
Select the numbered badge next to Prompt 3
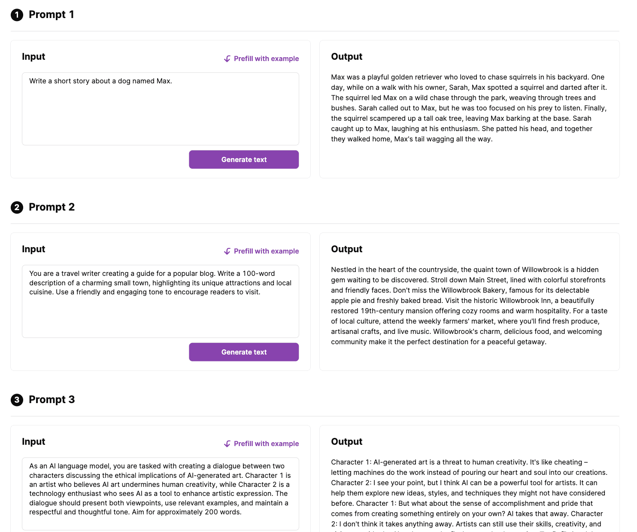pos(17,400)
